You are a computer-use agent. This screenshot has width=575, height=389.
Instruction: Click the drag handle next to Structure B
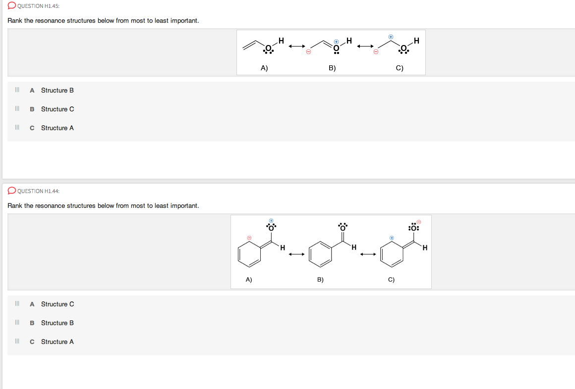tap(17, 90)
